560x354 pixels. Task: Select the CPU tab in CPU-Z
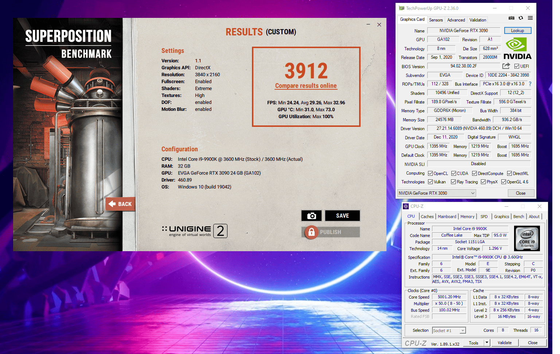[411, 216]
